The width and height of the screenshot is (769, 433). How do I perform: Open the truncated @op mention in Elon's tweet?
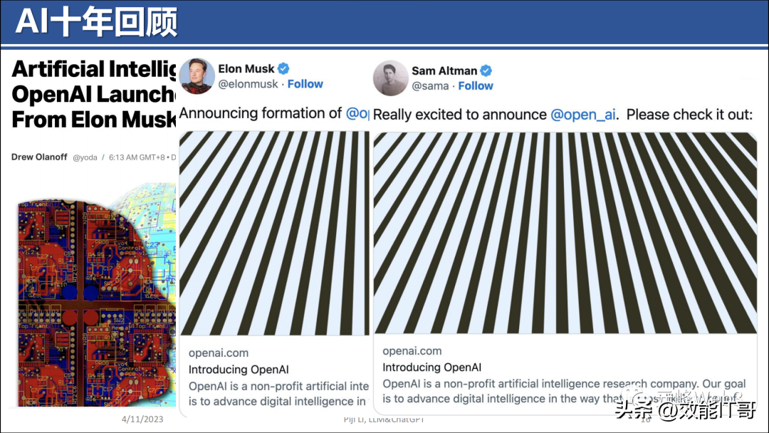[357, 113]
